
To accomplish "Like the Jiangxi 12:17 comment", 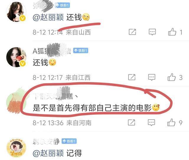I will coord(172,77).
